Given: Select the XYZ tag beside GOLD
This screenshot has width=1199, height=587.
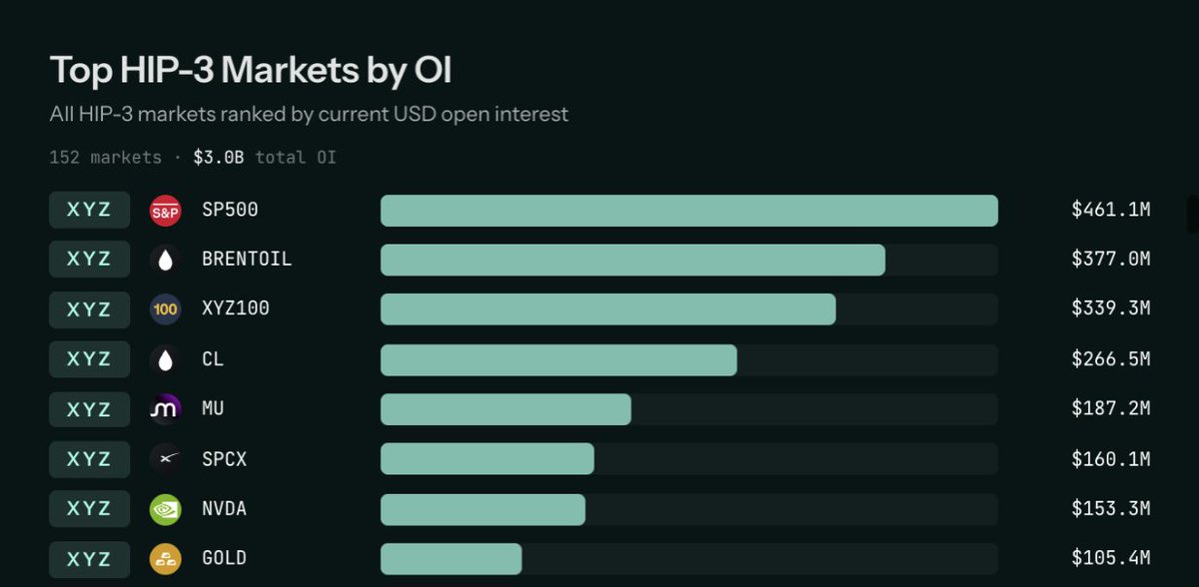Looking at the screenshot, I should (90, 559).
